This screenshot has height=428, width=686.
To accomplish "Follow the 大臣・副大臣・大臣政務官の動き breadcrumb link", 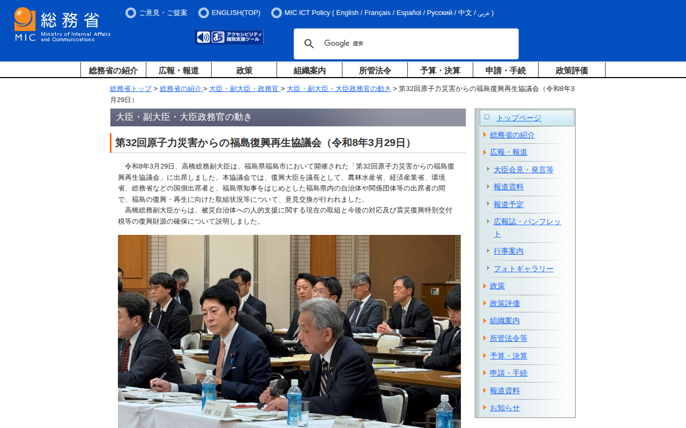I will 339,89.
